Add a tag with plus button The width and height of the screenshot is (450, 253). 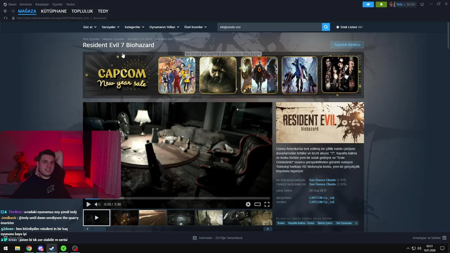coord(356,223)
